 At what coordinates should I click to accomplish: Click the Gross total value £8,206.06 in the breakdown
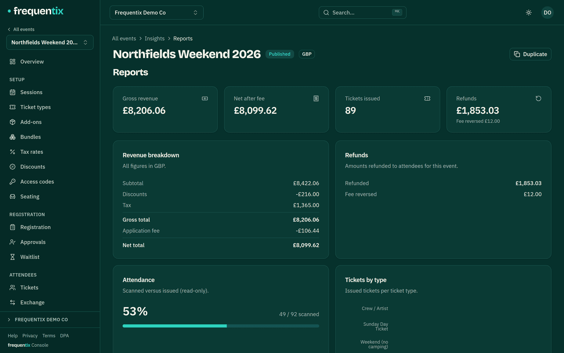(x=306, y=220)
